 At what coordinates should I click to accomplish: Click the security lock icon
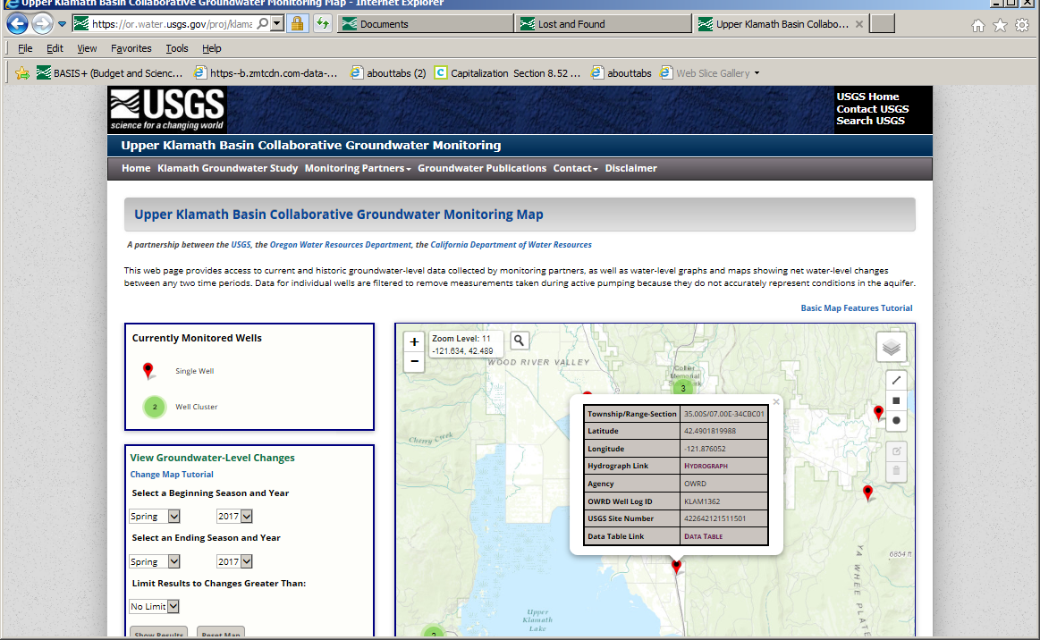[297, 24]
